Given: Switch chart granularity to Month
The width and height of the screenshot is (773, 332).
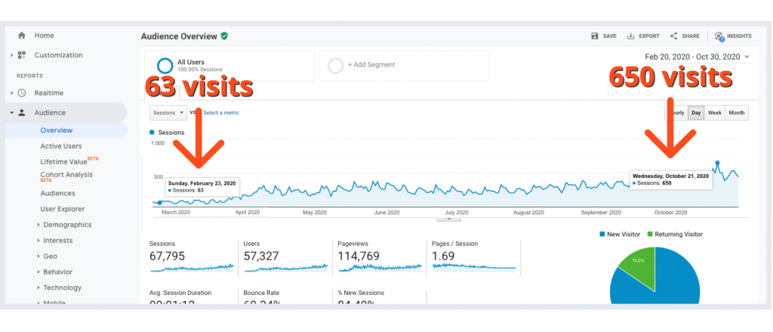Looking at the screenshot, I should (x=737, y=112).
